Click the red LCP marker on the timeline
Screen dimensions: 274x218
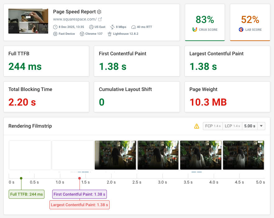click(x=80, y=178)
